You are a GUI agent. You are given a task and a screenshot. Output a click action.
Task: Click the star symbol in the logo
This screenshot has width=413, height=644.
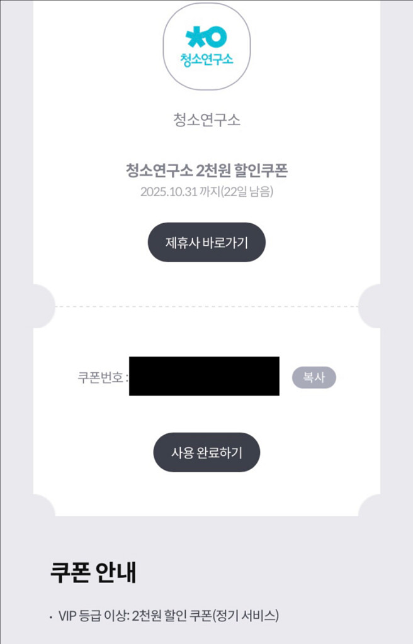(193, 36)
